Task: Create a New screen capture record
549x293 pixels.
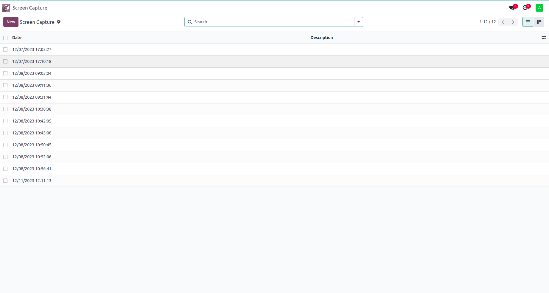Action: (x=11, y=22)
